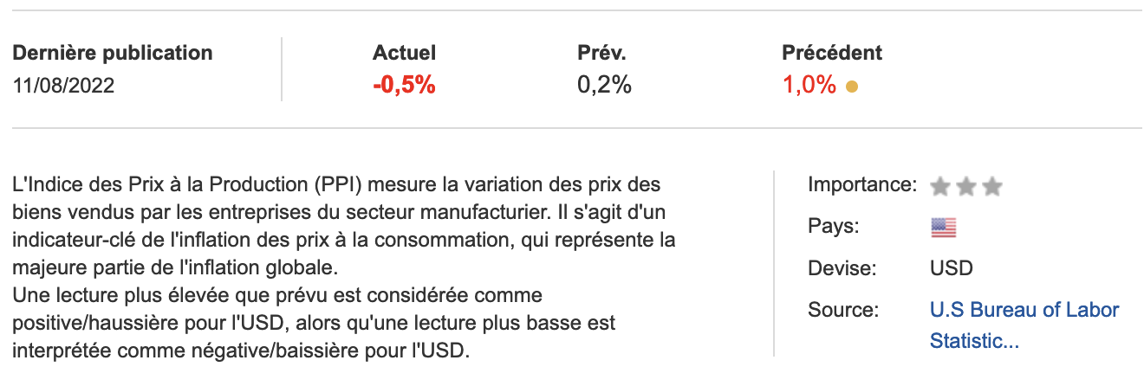
Task: Click the Actuel column header
Action: (404, 53)
